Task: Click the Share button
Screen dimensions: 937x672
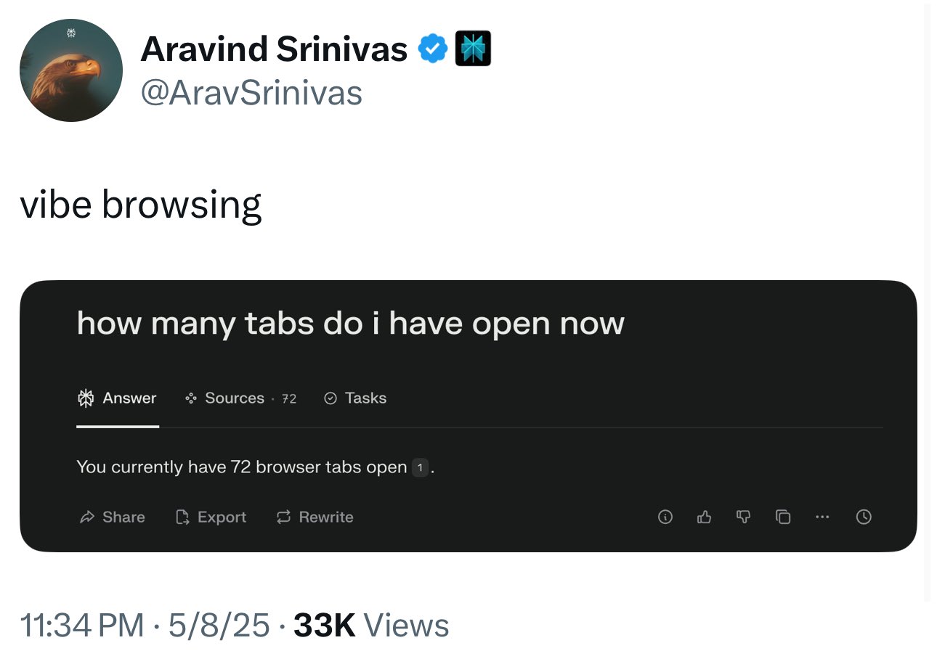Action: point(112,517)
